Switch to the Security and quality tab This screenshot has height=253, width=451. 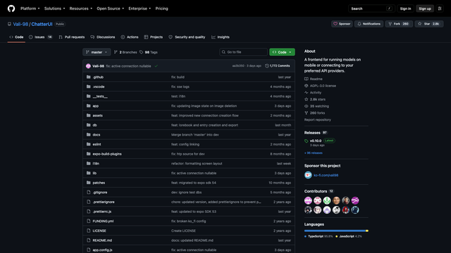coord(187,37)
